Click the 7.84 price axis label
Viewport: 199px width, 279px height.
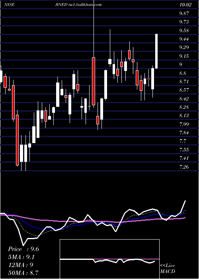click(x=184, y=133)
